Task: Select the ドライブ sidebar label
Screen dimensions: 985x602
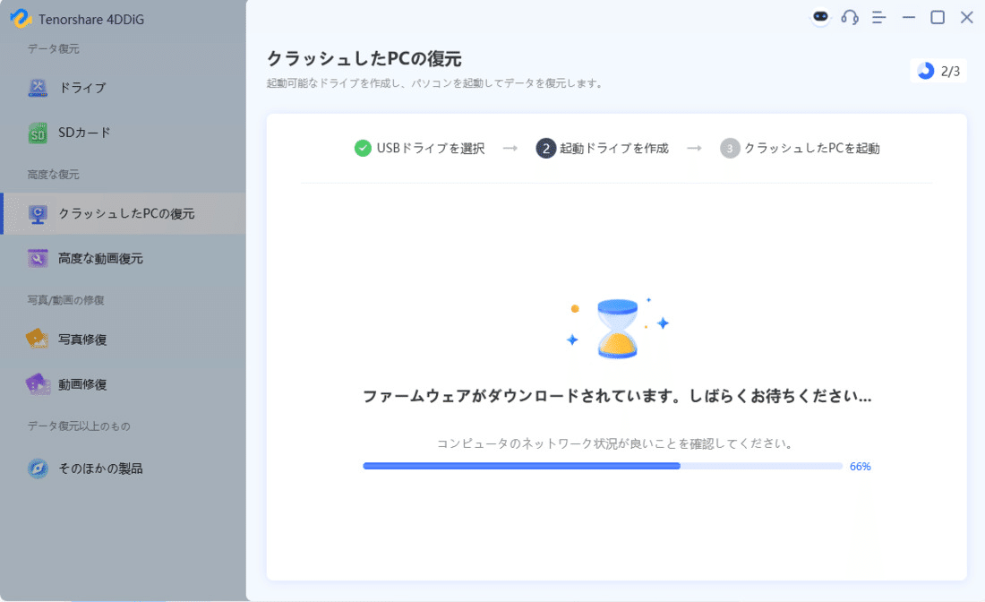Action: (82, 88)
